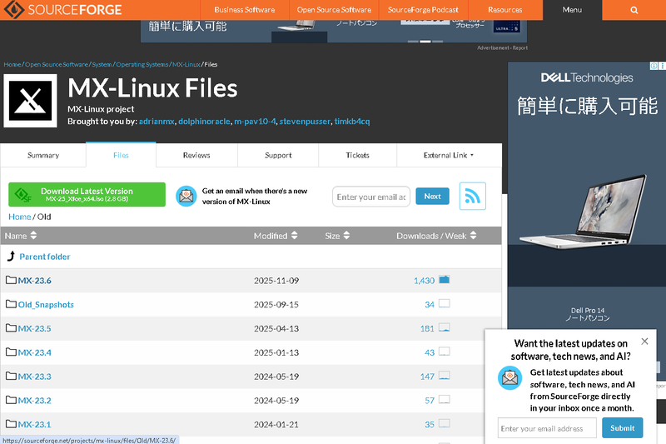This screenshot has width=666, height=444.
Task: Open contributor timkb4cq profile link
Action: click(352, 122)
